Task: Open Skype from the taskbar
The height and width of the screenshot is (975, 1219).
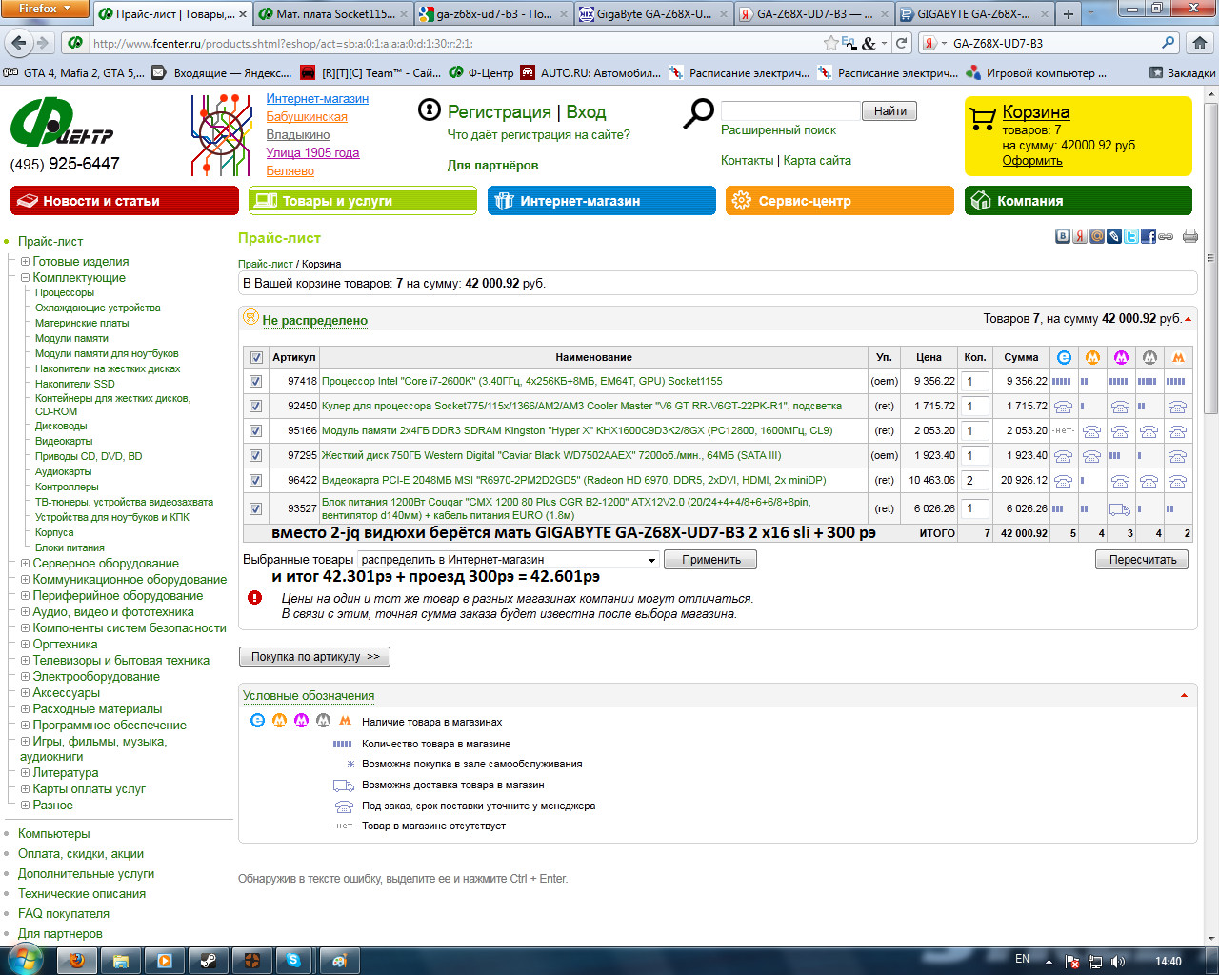Action: coord(293,961)
